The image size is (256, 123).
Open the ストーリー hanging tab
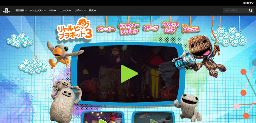[106, 29]
